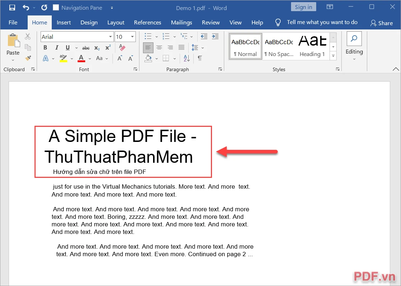
Task: Apply the Normal style
Action: tap(245, 46)
